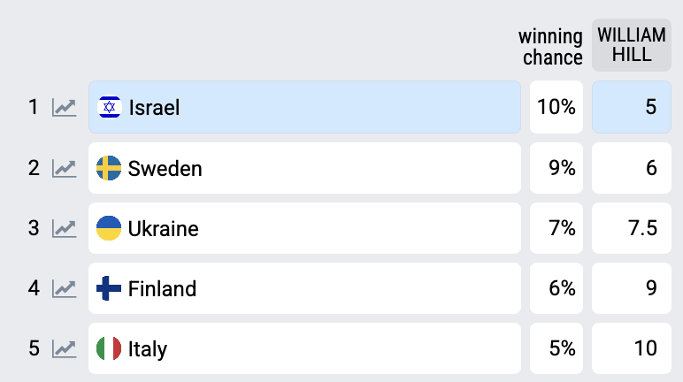
Task: Select the Sweden country name
Action: click(x=165, y=168)
